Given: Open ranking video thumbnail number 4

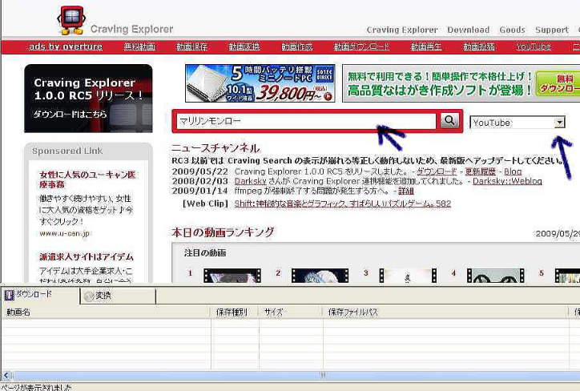Looking at the screenshot, I should [x=496, y=276].
